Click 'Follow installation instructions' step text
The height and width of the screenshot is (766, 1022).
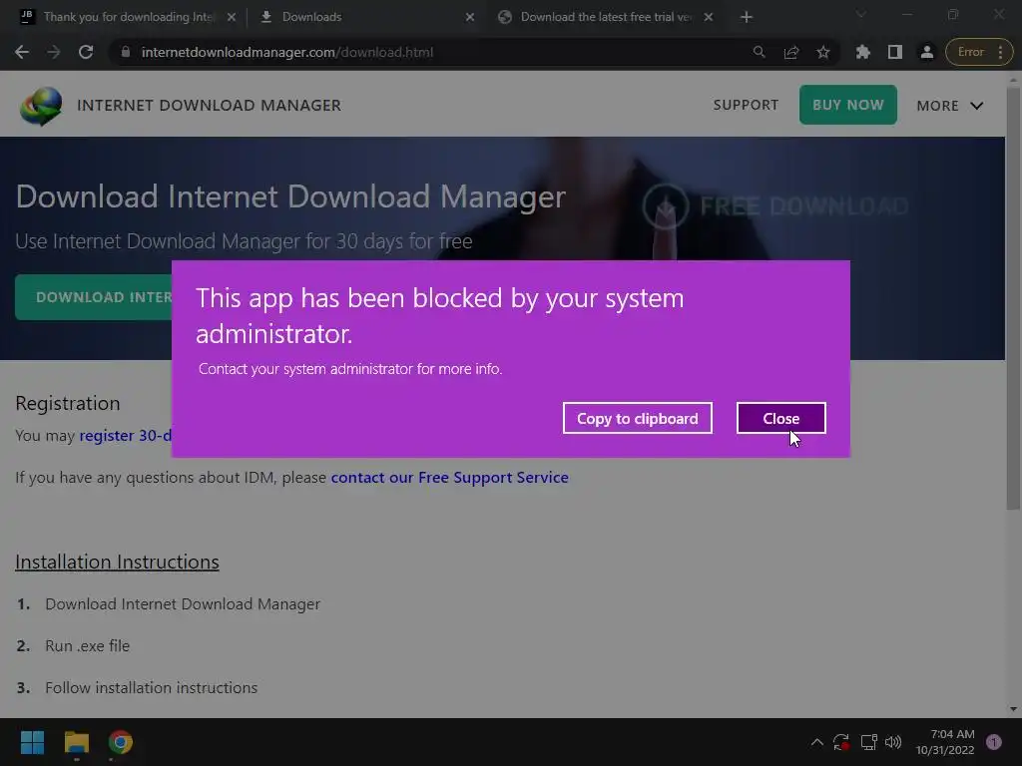point(152,687)
